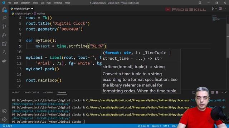Open errors and warnings status item
The image size is (229, 128).
click(x=7, y=126)
